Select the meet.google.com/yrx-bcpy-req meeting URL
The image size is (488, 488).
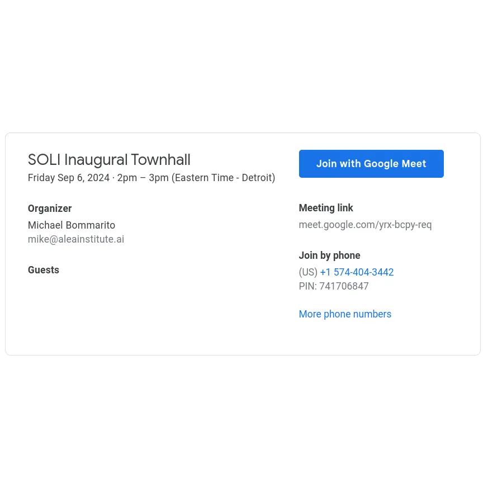point(365,225)
